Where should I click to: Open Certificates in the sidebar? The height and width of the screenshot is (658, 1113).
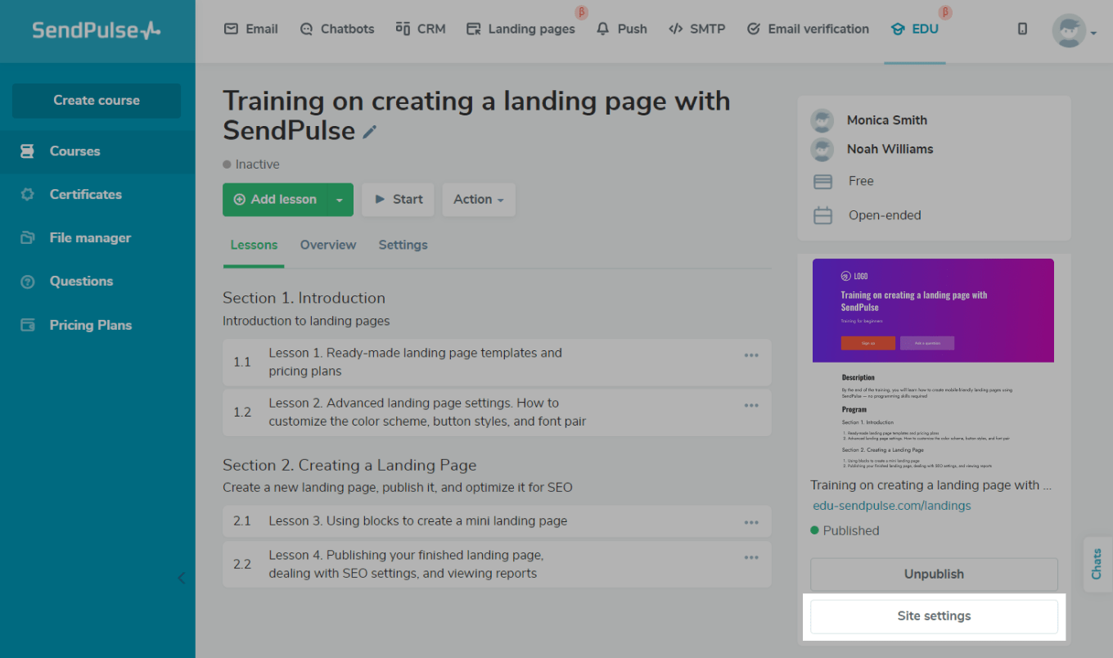click(x=97, y=195)
